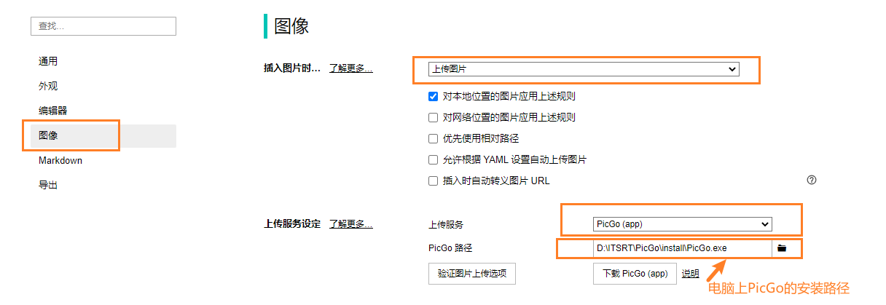Viewport: 886px width, 305px height.
Task: Tick 插入时自动转义图片 URL checkbox
Action: coord(434,181)
